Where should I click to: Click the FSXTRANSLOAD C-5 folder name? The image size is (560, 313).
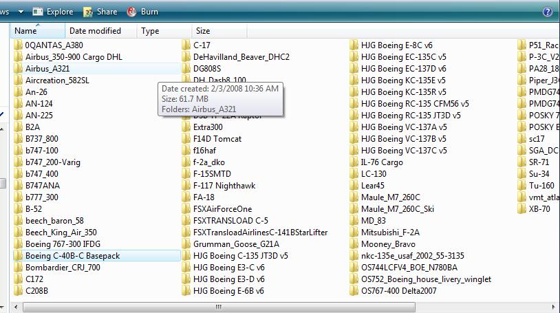tap(230, 221)
